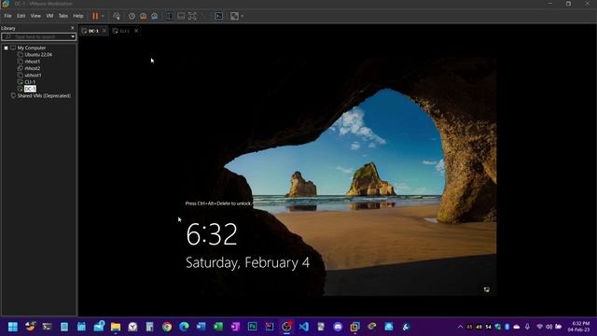Open Microsoft Word from the taskbar

pos(201,327)
